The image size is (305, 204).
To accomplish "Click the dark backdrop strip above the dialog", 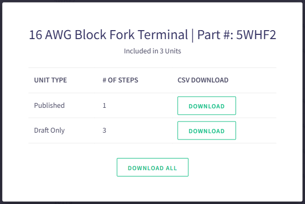I will [152, 1].
